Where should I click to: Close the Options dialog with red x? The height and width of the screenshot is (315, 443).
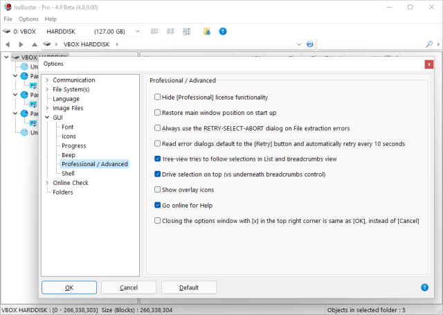coord(429,64)
